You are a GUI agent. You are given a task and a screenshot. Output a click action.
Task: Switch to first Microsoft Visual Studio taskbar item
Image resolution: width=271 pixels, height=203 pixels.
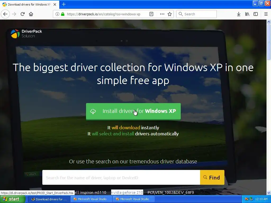(91, 199)
